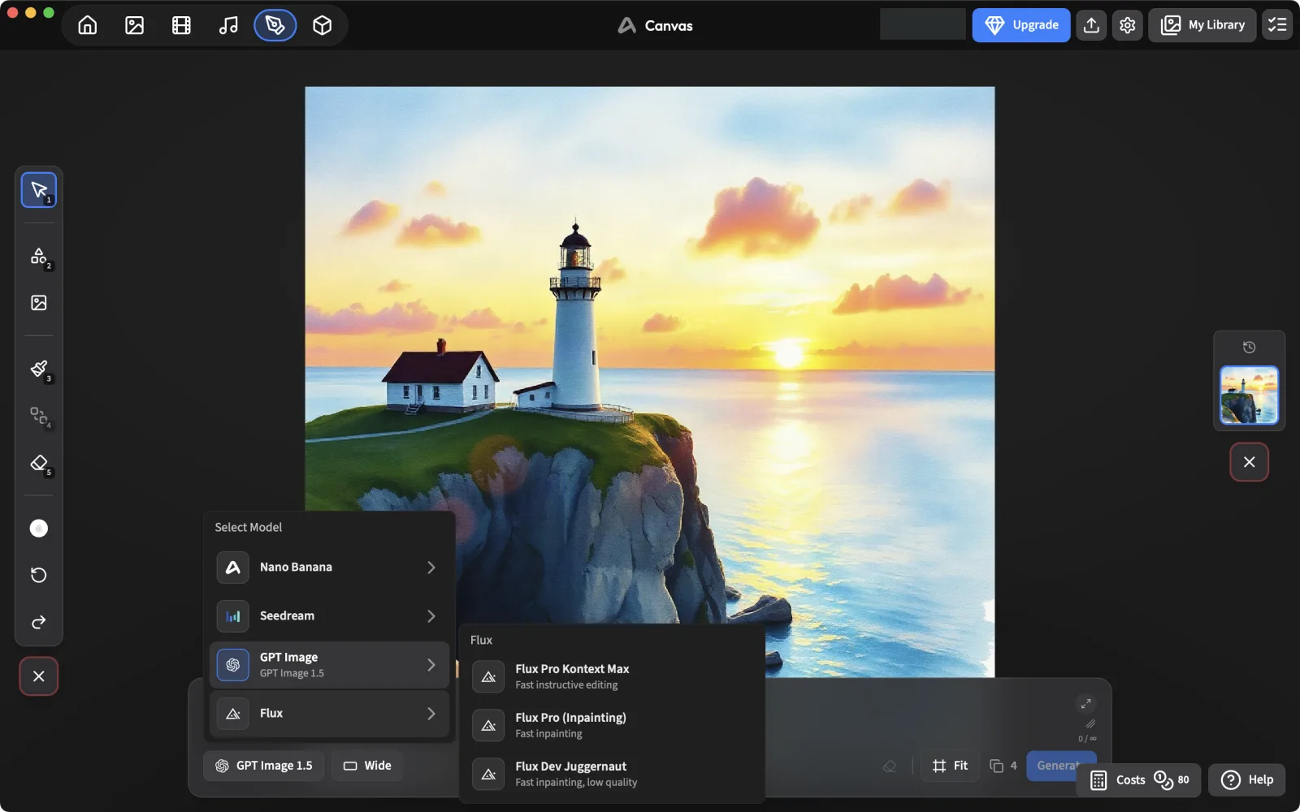This screenshot has height=812, width=1300.
Task: Click the Help button
Action: [1247, 780]
